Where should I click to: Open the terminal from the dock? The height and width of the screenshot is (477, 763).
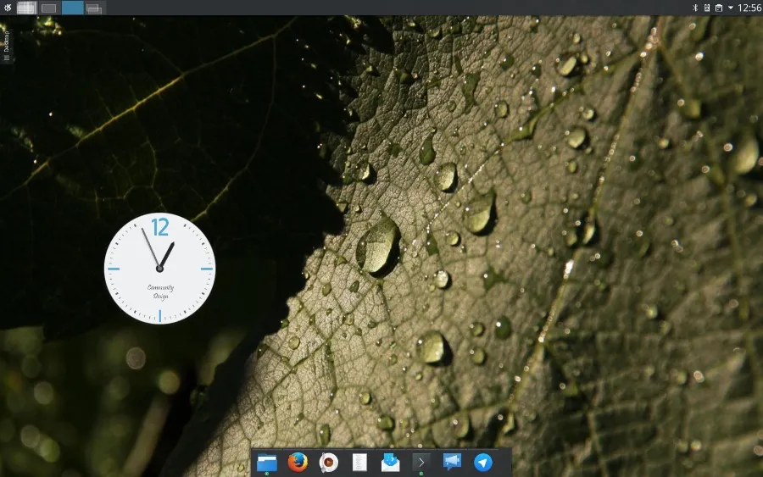pos(420,462)
